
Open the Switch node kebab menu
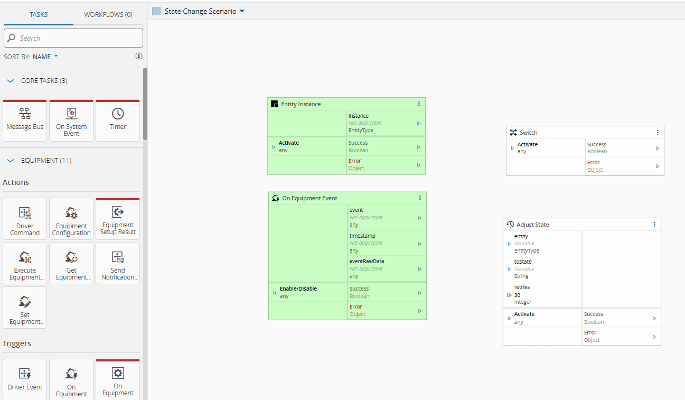[658, 133]
